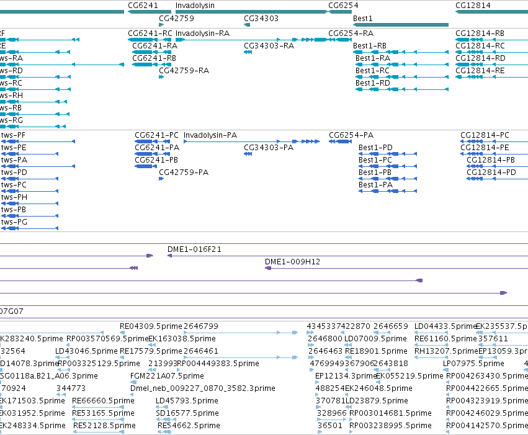Click the CG34303 gene label
This screenshot has width=528, height=435.
261,18
